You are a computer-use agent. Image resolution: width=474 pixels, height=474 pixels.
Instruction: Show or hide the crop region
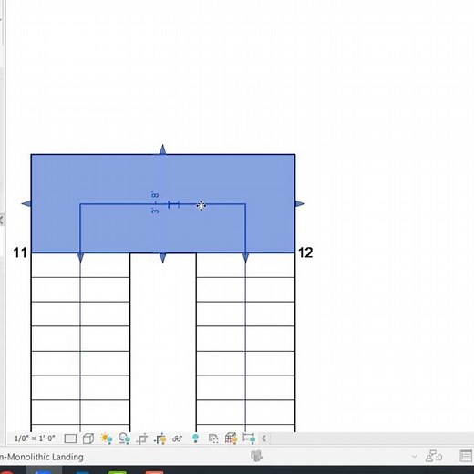tap(160, 438)
